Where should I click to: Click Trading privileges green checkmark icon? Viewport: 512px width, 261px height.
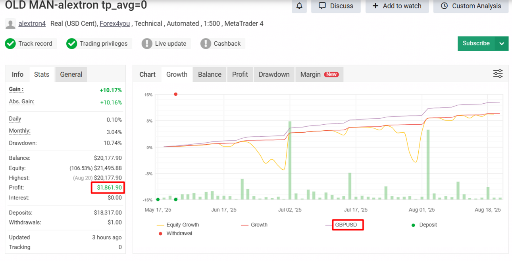(71, 44)
